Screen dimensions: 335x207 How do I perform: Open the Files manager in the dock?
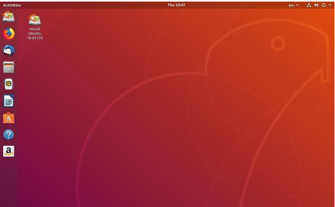click(x=9, y=67)
